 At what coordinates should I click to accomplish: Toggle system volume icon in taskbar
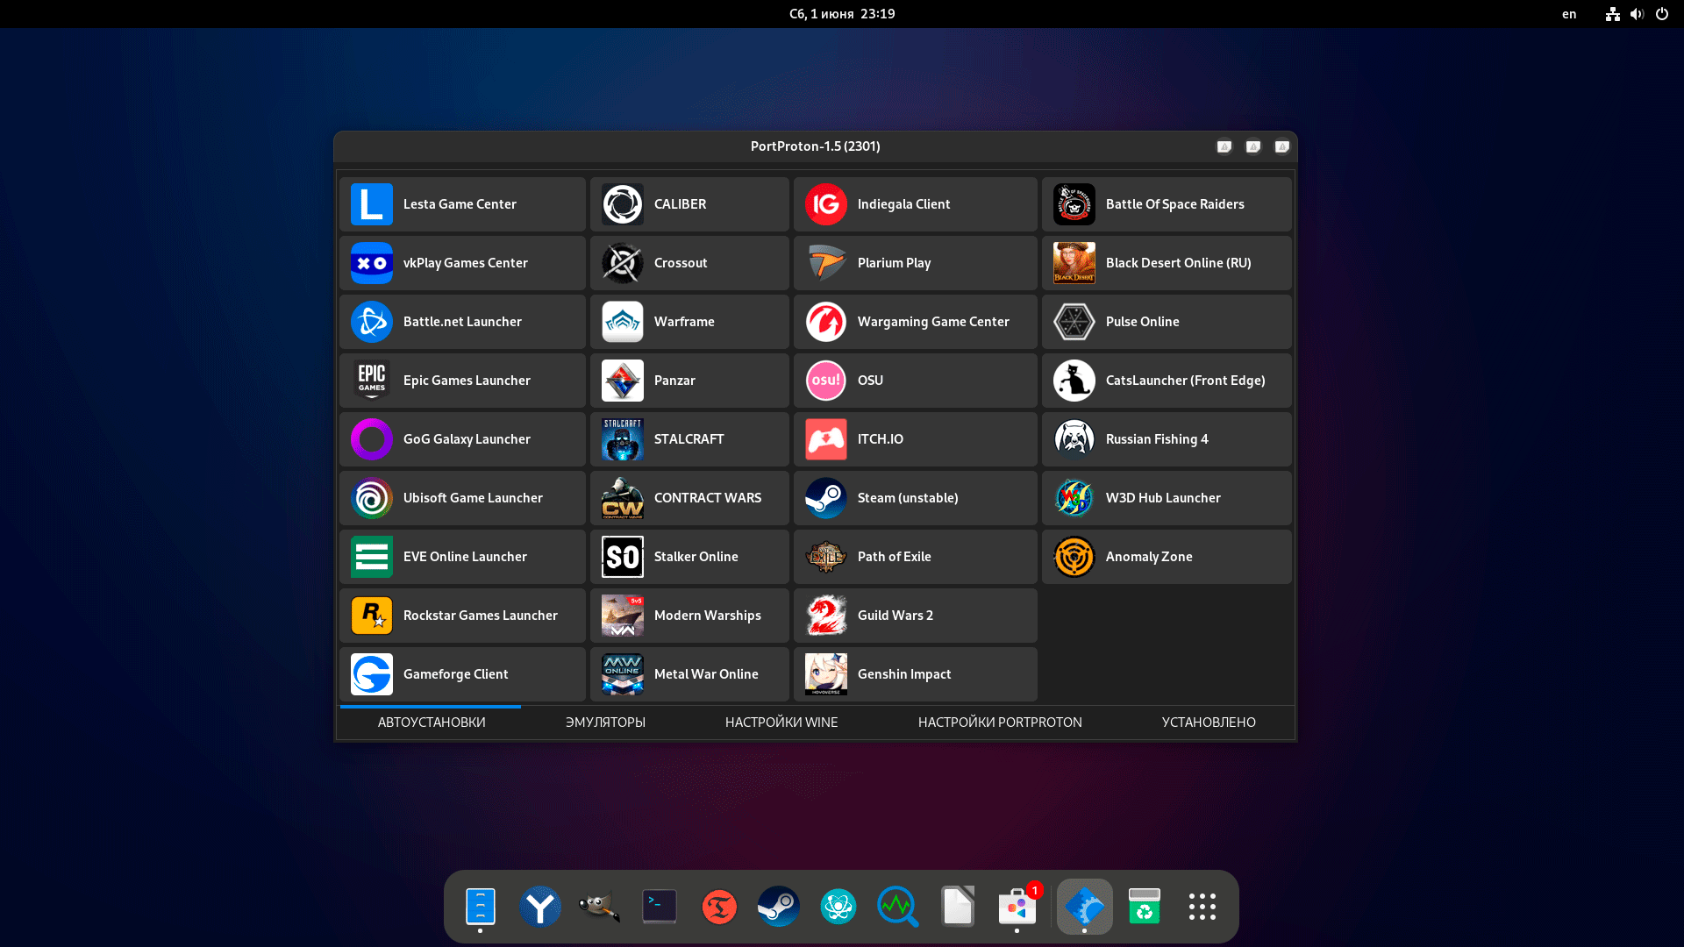click(1636, 14)
